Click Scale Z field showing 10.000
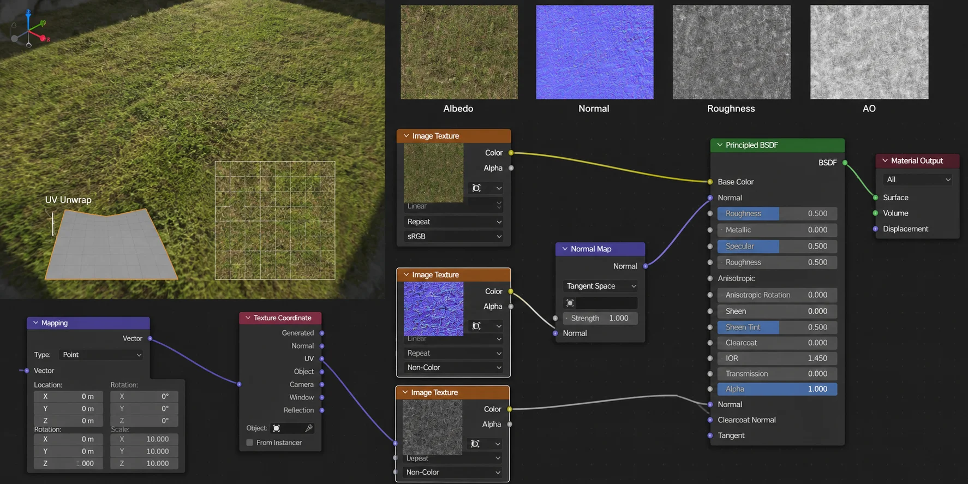Viewport: 968px width, 484px height. [x=144, y=463]
